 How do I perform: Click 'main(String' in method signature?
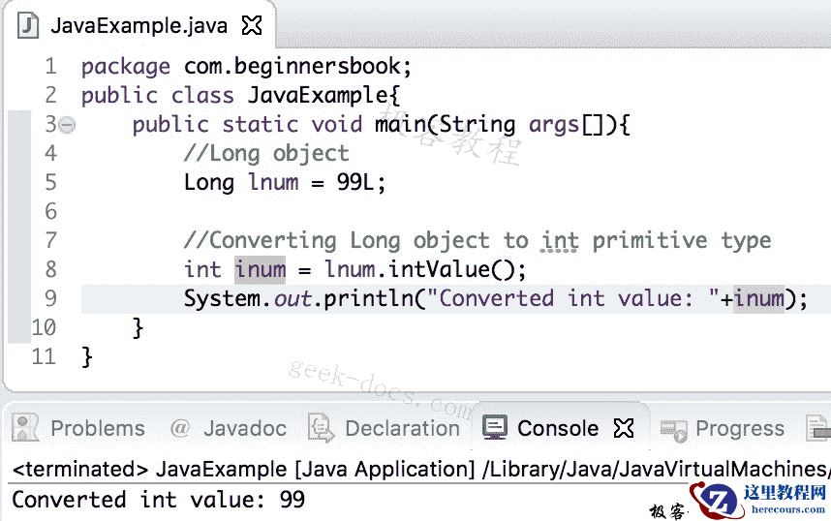[x=446, y=125]
